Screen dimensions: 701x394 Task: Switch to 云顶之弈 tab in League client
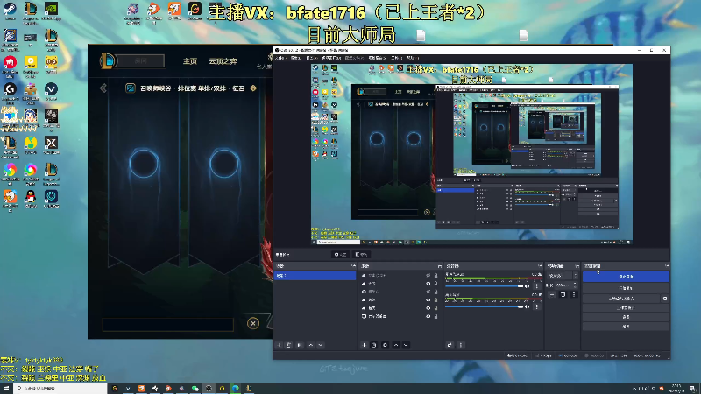[x=223, y=61]
